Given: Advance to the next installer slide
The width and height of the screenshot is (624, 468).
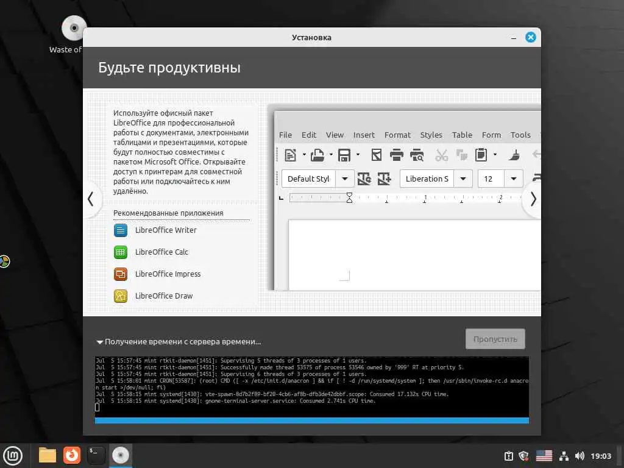Looking at the screenshot, I should pos(533,199).
